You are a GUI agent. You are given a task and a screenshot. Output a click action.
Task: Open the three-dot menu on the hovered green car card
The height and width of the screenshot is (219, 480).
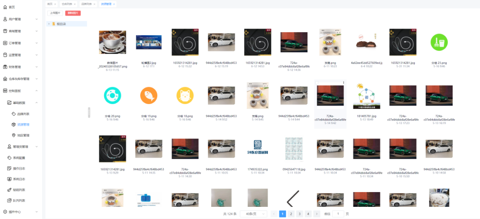[344, 82]
